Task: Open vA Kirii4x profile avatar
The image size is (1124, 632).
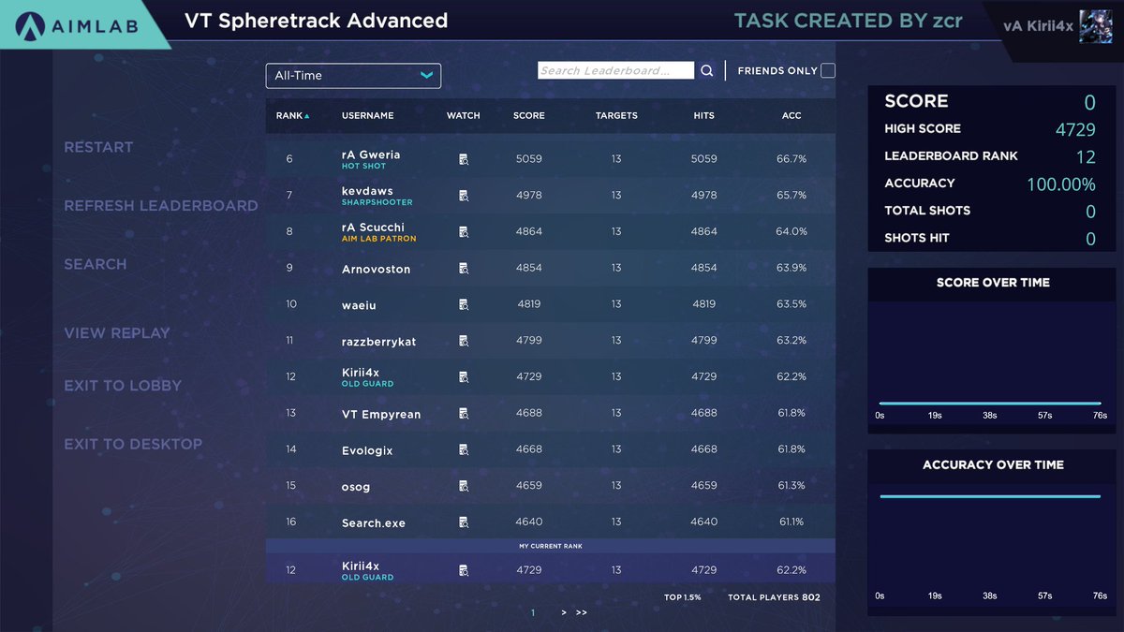Action: (x=1094, y=26)
